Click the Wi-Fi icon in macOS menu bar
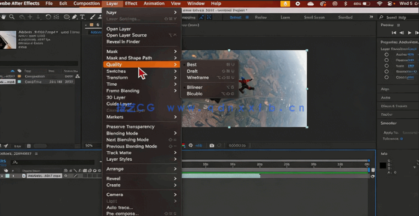419x216 pixels. 379,4
